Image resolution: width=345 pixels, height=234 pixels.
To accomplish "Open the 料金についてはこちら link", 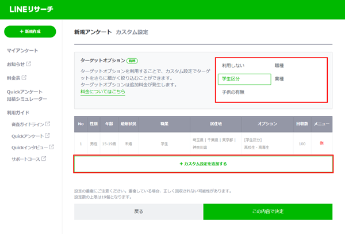I will tap(102, 92).
